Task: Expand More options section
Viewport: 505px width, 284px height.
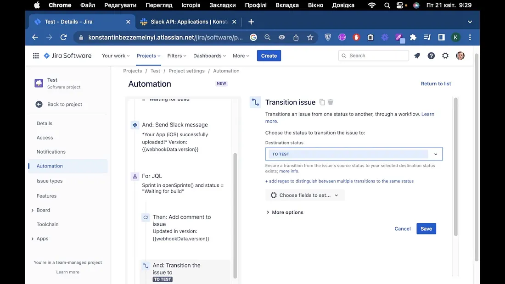Action: click(285, 212)
